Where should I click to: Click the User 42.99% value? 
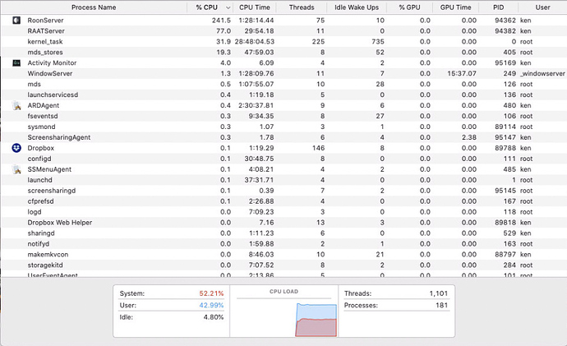point(211,306)
